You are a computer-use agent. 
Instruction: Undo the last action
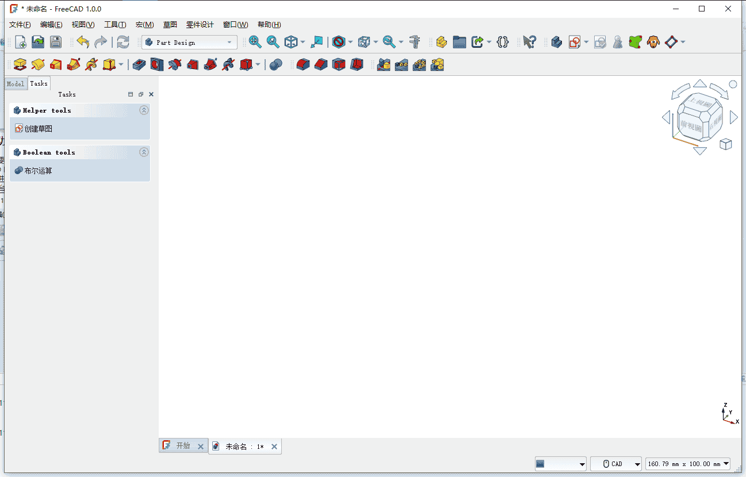coord(83,42)
